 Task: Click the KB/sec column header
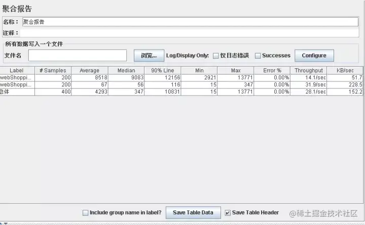point(345,70)
